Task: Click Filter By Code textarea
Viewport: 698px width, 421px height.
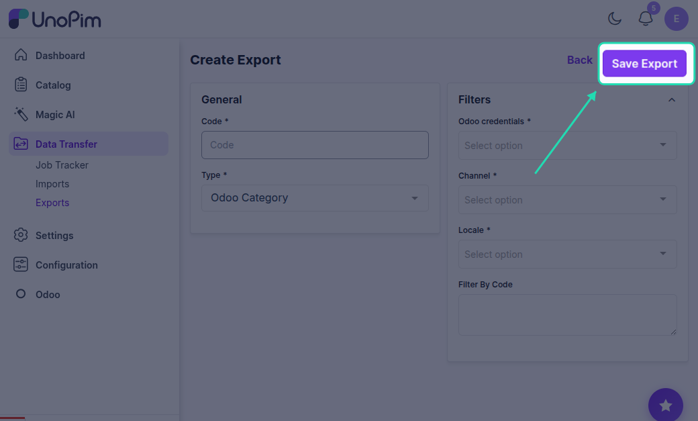Action: point(568,314)
